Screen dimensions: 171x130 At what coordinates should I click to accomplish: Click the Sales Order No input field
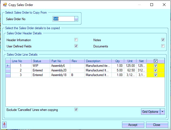click(x=63, y=19)
